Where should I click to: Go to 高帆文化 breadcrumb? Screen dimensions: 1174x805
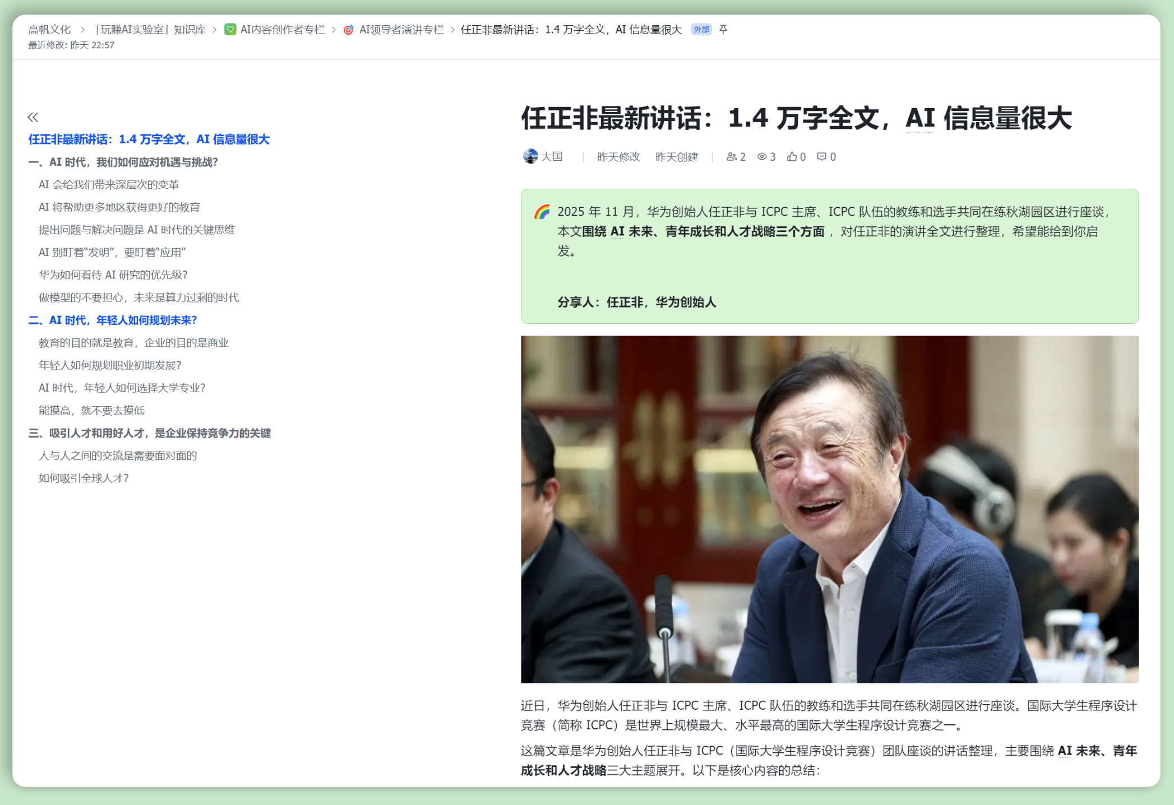point(49,30)
